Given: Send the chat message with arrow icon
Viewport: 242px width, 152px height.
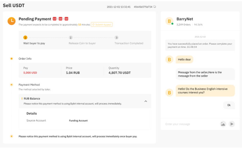Looking at the screenshot, I should pyautogui.click(x=232, y=124).
